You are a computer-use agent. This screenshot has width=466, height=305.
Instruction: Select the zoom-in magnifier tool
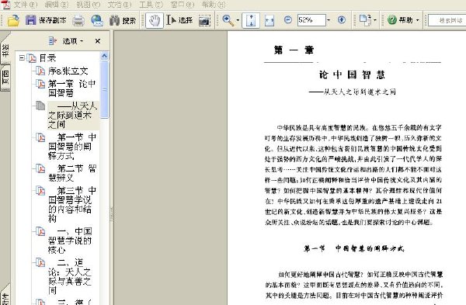228,20
